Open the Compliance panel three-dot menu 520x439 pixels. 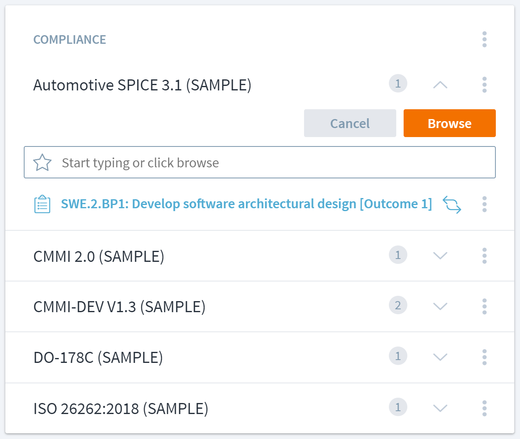pyautogui.click(x=484, y=39)
